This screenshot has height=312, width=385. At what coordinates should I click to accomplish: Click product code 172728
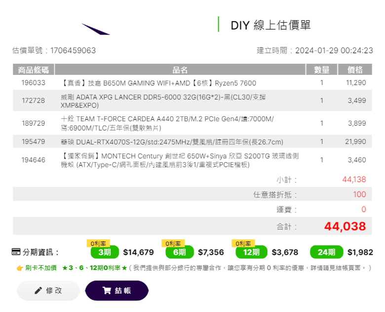point(34,101)
